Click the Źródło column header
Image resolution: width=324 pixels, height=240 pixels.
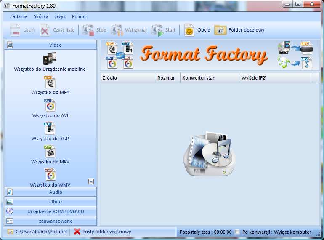(127, 78)
